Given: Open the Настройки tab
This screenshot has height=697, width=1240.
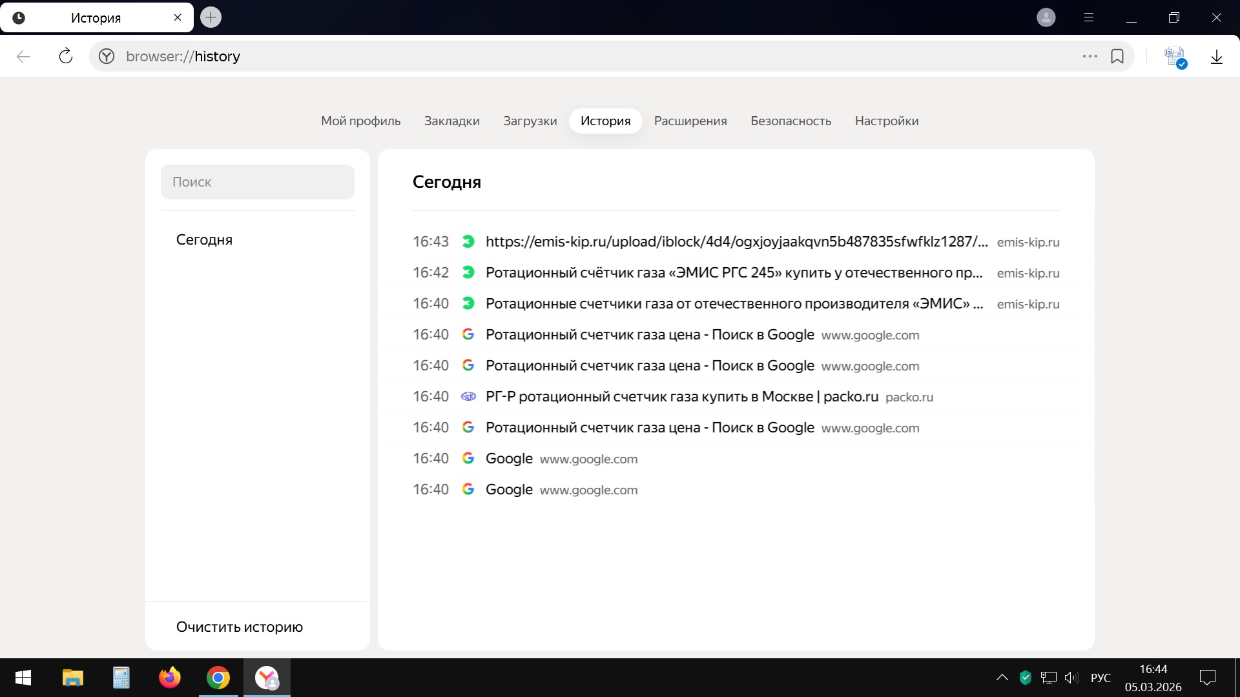Looking at the screenshot, I should (x=886, y=121).
